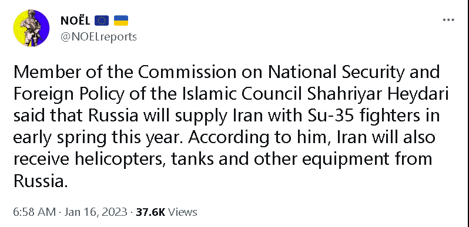Open the 37.6K Views analytics

pos(166,212)
